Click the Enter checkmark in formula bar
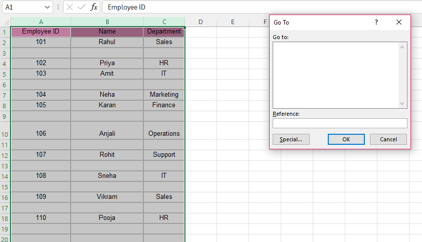This screenshot has width=422, height=242. pyautogui.click(x=81, y=8)
